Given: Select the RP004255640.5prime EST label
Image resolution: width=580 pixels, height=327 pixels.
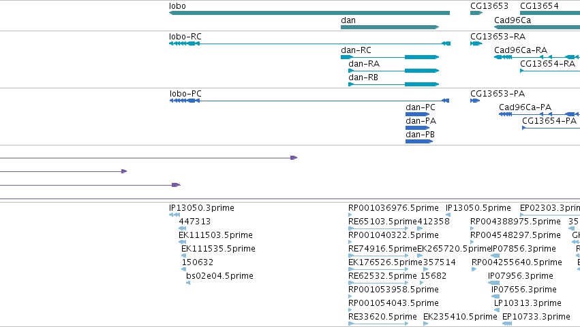Looking at the screenshot, I should coord(517,263).
